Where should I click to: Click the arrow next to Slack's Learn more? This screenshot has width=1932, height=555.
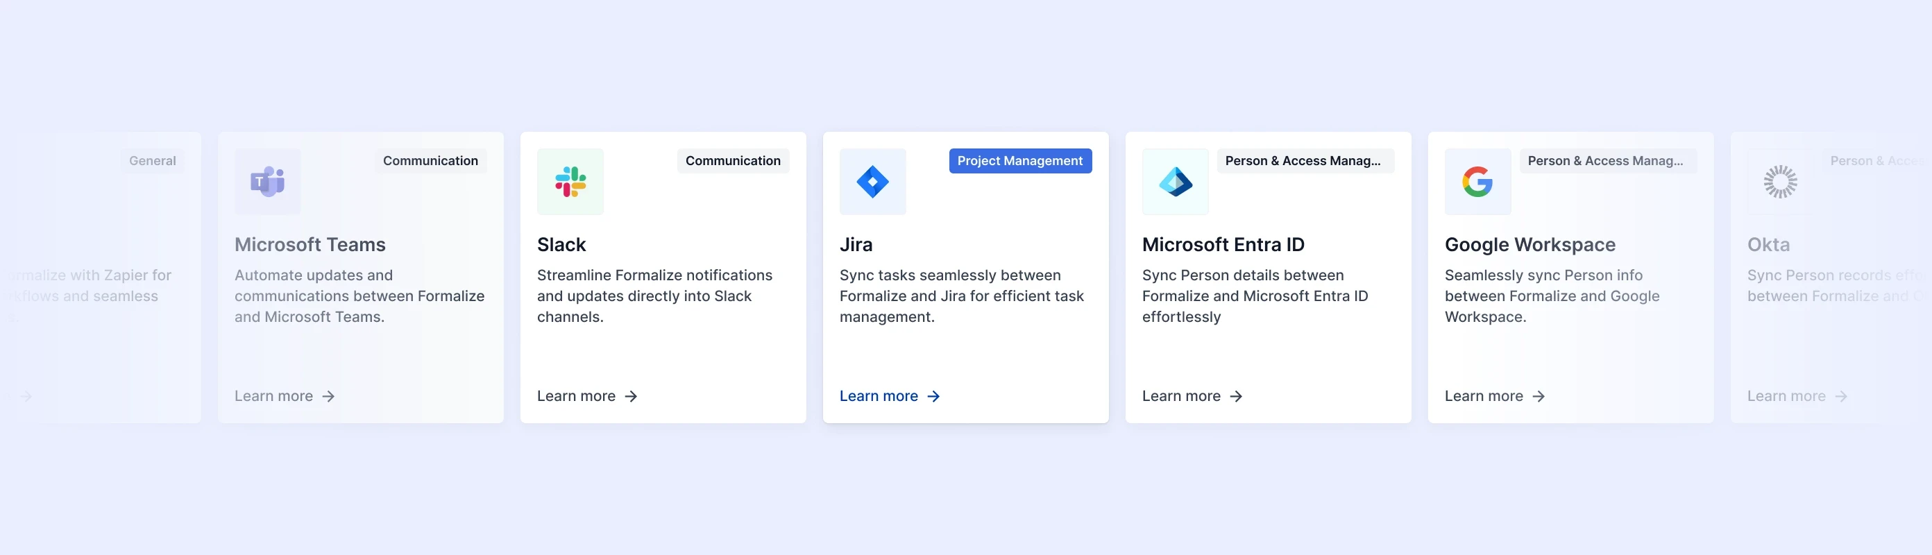pyautogui.click(x=631, y=396)
